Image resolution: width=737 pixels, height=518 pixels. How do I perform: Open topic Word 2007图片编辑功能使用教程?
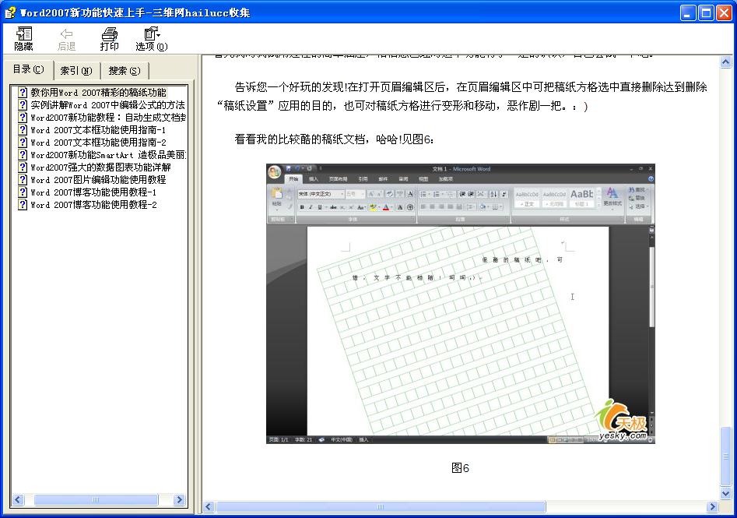[98, 180]
